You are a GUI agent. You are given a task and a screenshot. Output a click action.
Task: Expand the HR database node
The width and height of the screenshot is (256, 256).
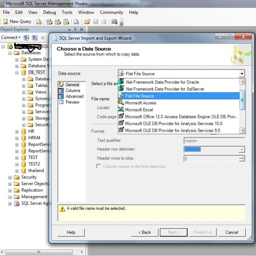pyautogui.click(x=17, y=131)
